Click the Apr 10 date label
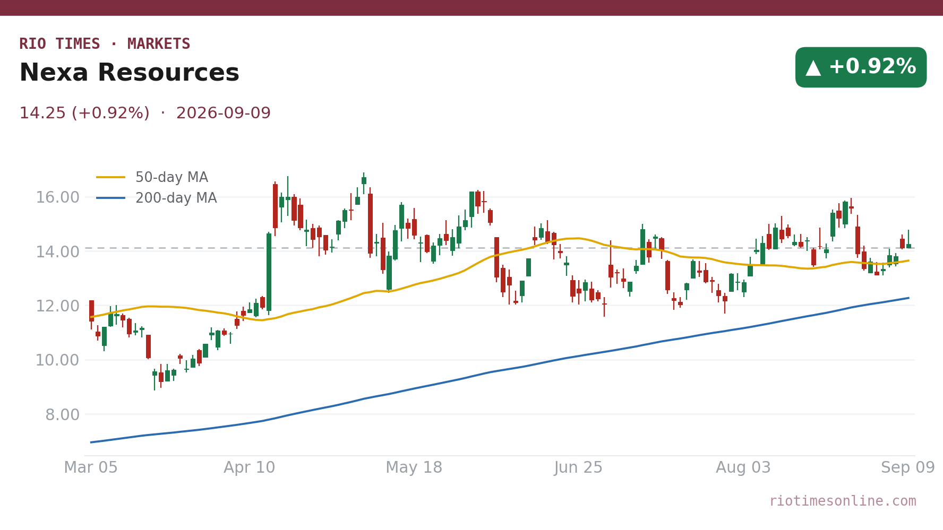This screenshot has width=943, height=530. (x=250, y=468)
